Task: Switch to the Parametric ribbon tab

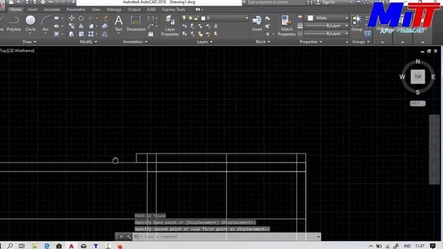Action: [x=76, y=10]
